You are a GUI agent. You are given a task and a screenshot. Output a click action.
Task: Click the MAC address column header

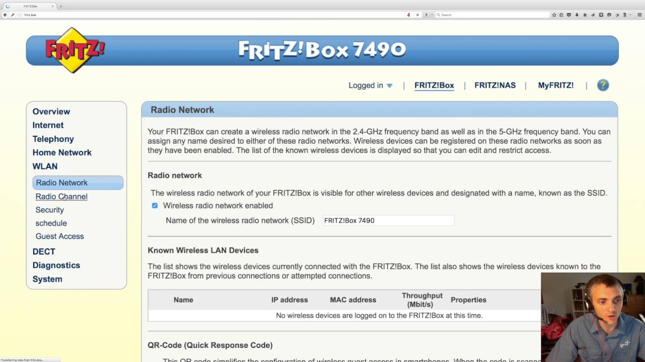pos(353,300)
